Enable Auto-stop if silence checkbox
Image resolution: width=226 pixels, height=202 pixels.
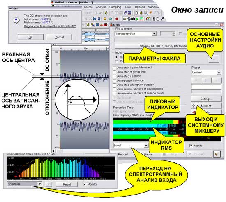(115, 76)
